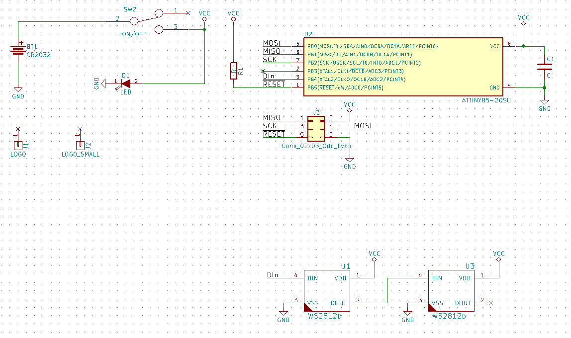
Task: Click the junction dot at SW2 pin 3
Action: click(204, 29)
